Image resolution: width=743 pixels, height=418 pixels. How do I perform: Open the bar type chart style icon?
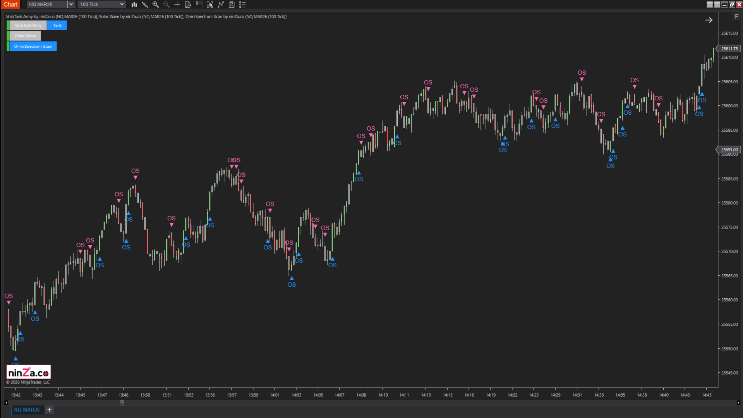point(134,5)
